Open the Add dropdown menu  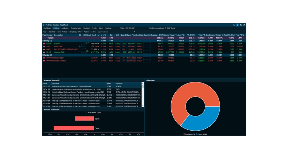coord(45,32)
